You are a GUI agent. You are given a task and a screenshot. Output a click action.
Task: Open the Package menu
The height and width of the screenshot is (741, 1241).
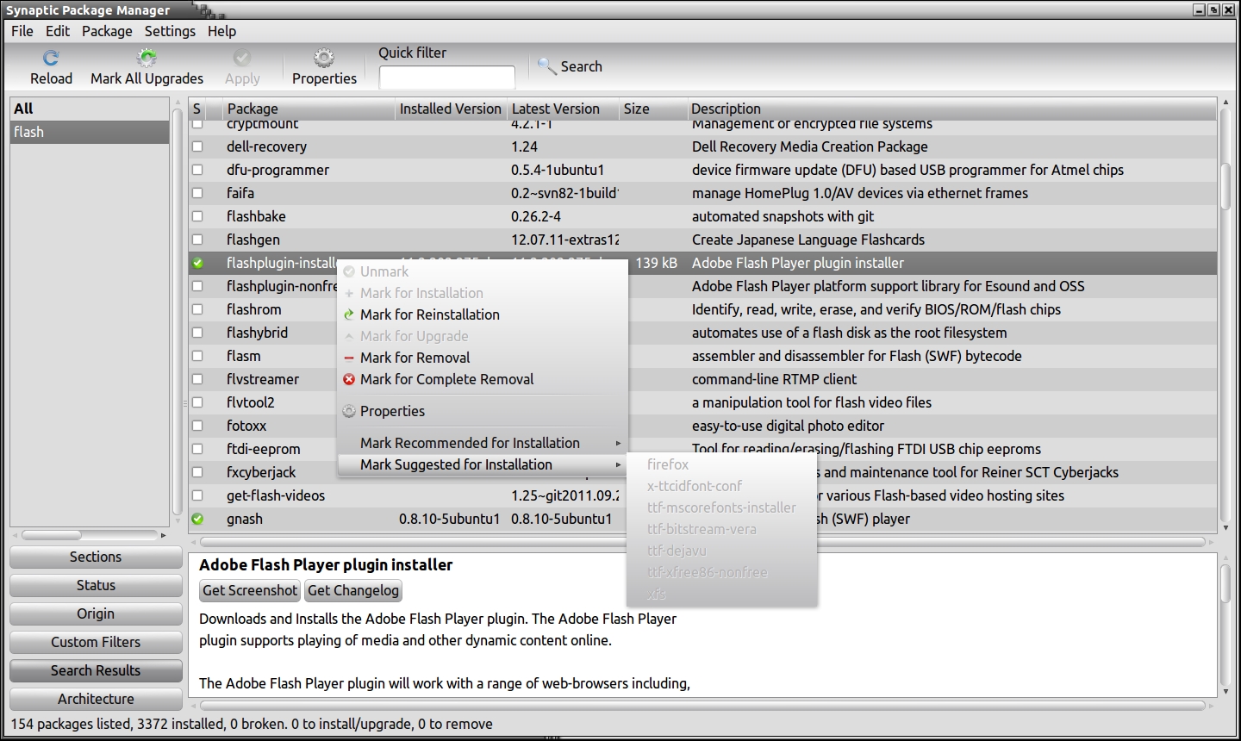(x=107, y=31)
